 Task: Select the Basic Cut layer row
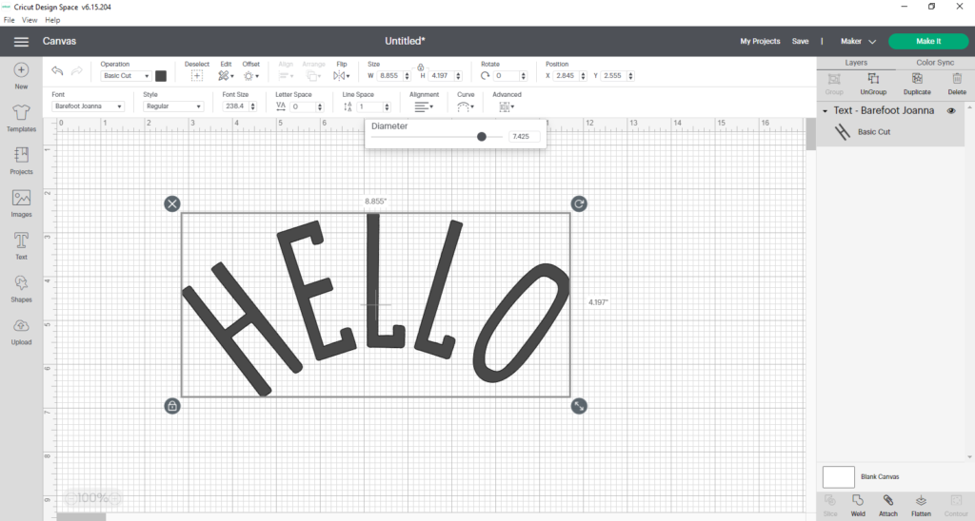tap(890, 132)
